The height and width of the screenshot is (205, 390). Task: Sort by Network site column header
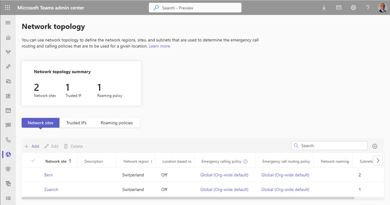58,161
